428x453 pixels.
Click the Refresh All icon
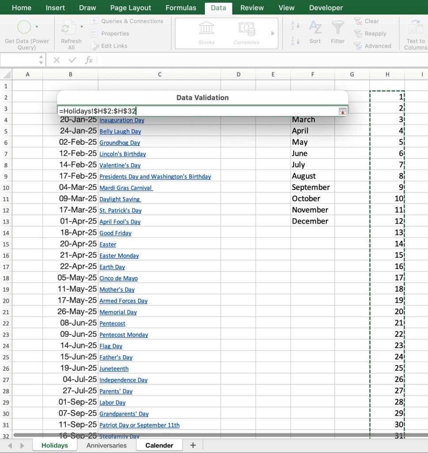pyautogui.click(x=69, y=27)
